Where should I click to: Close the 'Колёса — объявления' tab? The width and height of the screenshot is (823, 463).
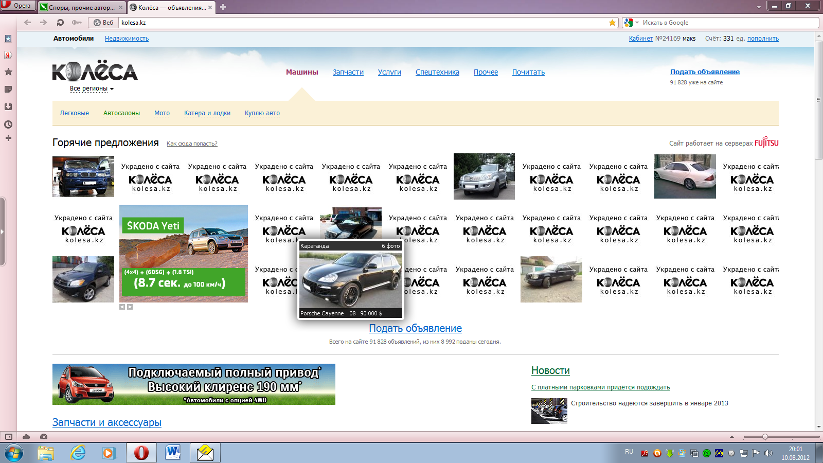(x=210, y=7)
